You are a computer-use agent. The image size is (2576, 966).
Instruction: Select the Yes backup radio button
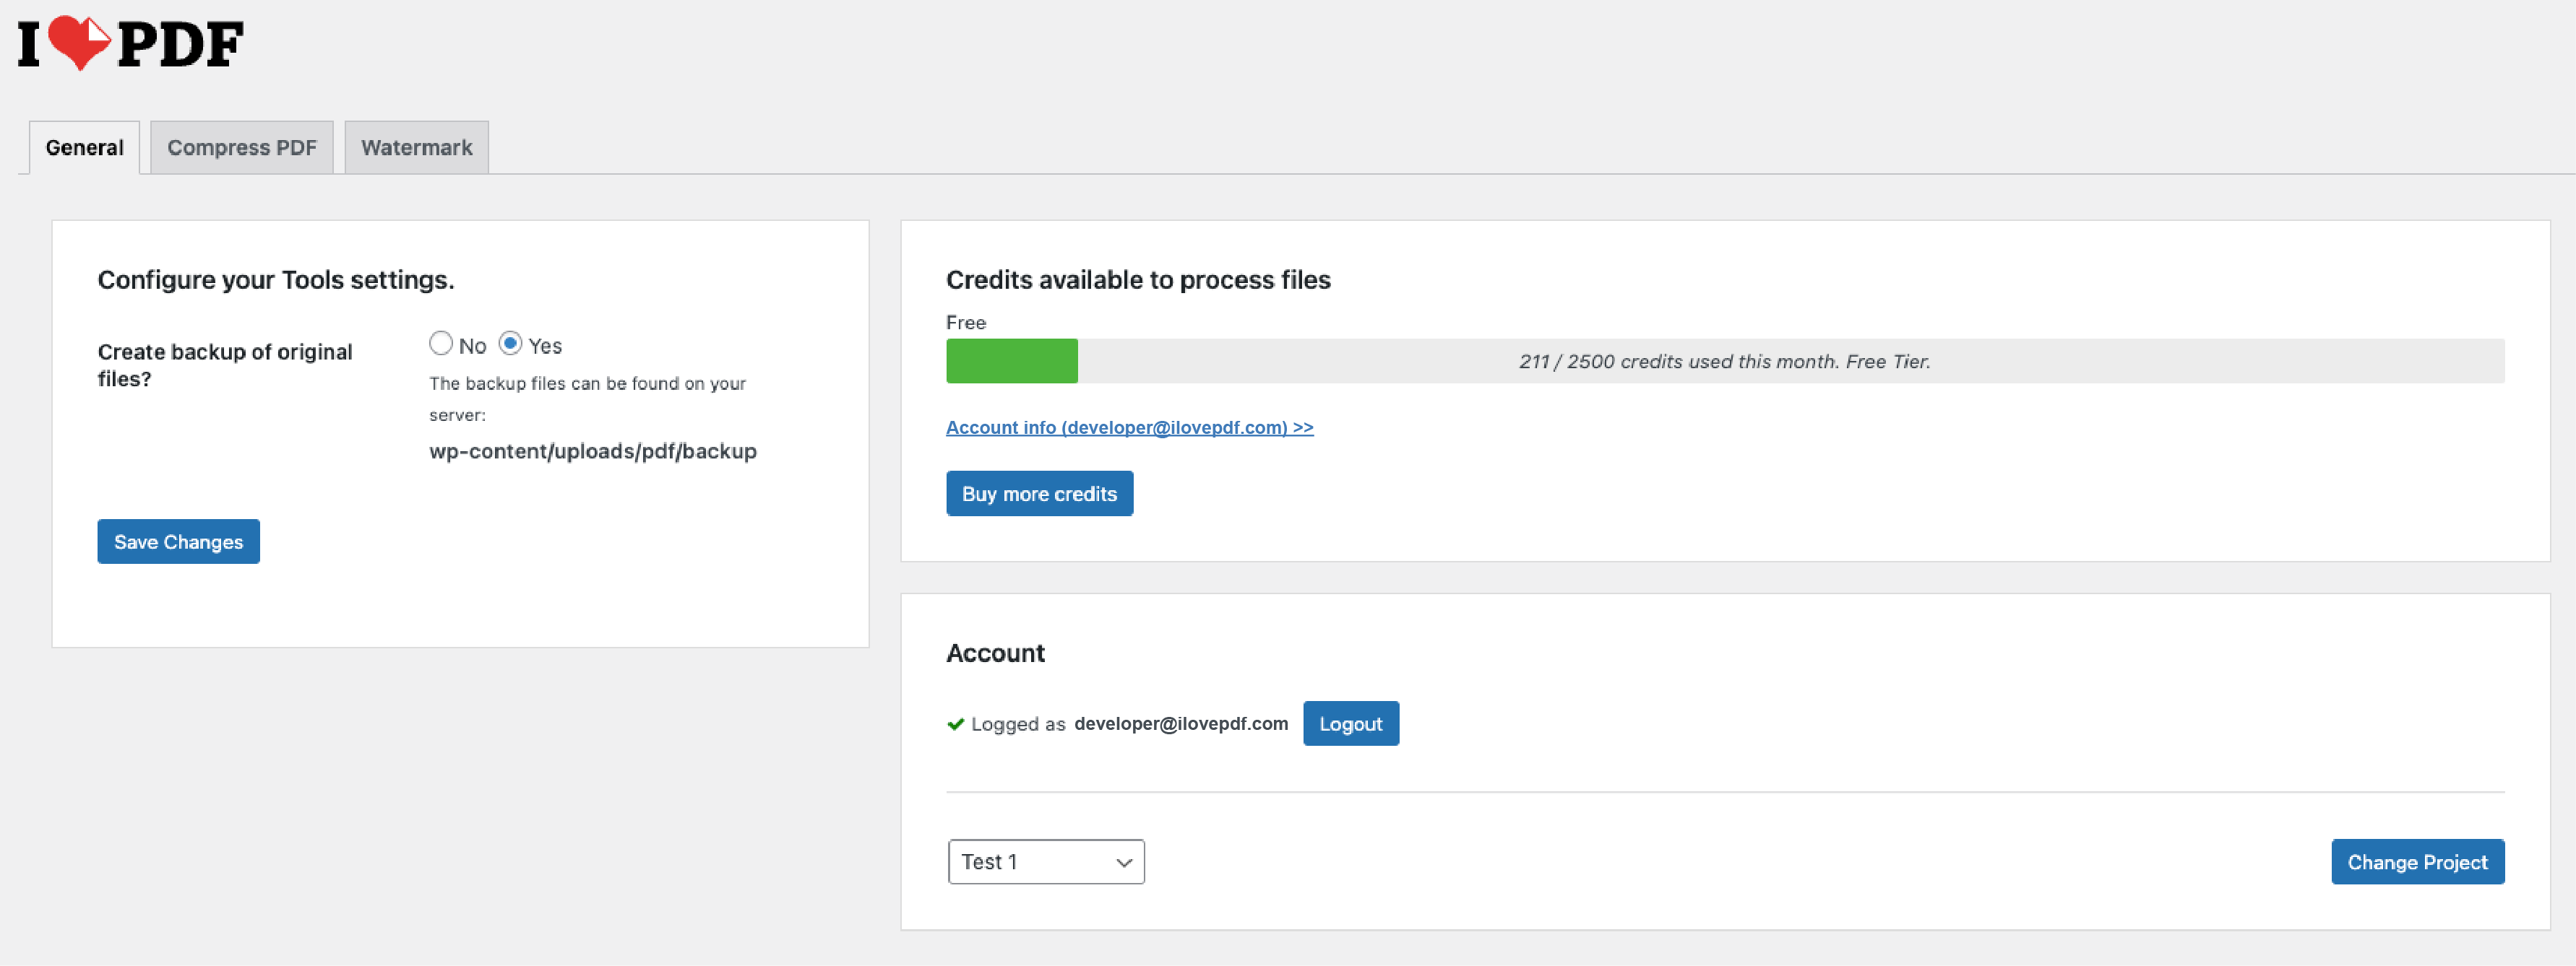coord(510,344)
